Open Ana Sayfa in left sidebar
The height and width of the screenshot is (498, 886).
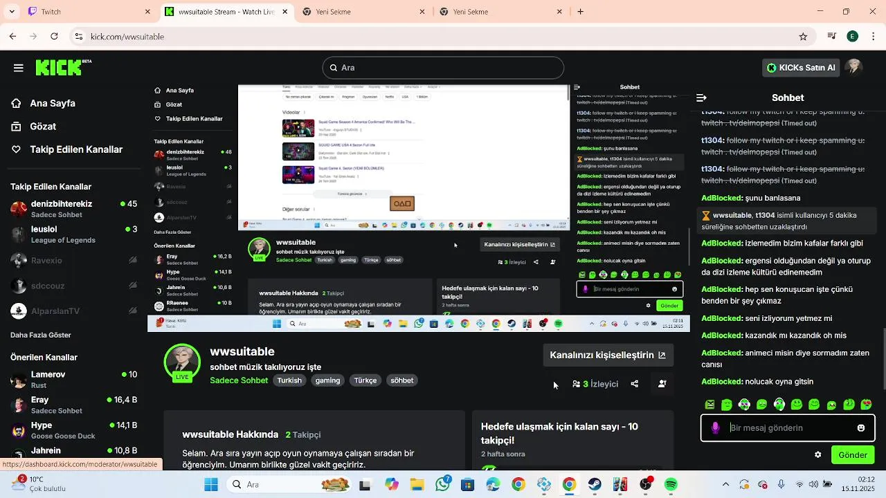tap(43, 103)
